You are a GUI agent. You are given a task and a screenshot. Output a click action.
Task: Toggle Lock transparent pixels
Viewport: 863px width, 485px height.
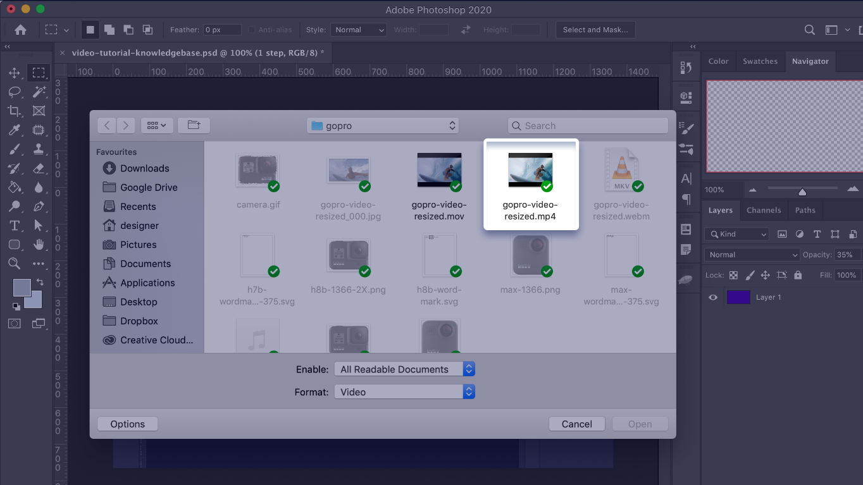point(733,275)
